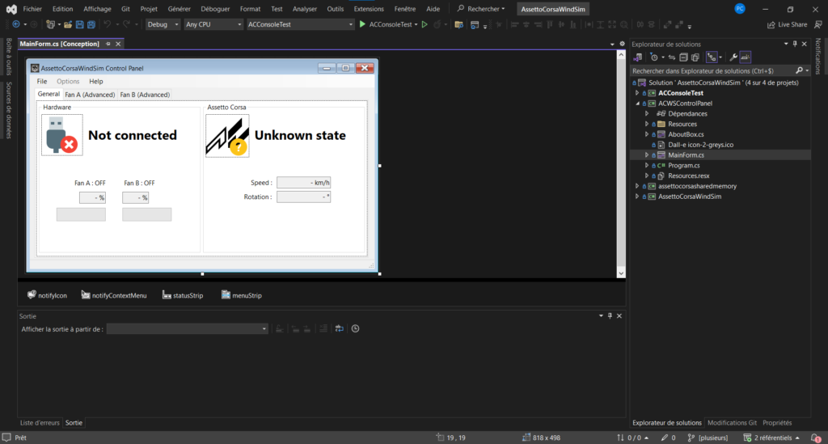The height and width of the screenshot is (444, 828).
Task: Click the Find in Files folder-search icon
Action: pos(459,24)
